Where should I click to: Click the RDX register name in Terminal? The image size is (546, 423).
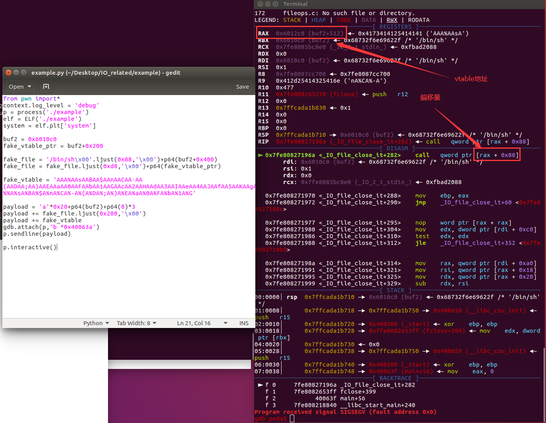(x=263, y=54)
